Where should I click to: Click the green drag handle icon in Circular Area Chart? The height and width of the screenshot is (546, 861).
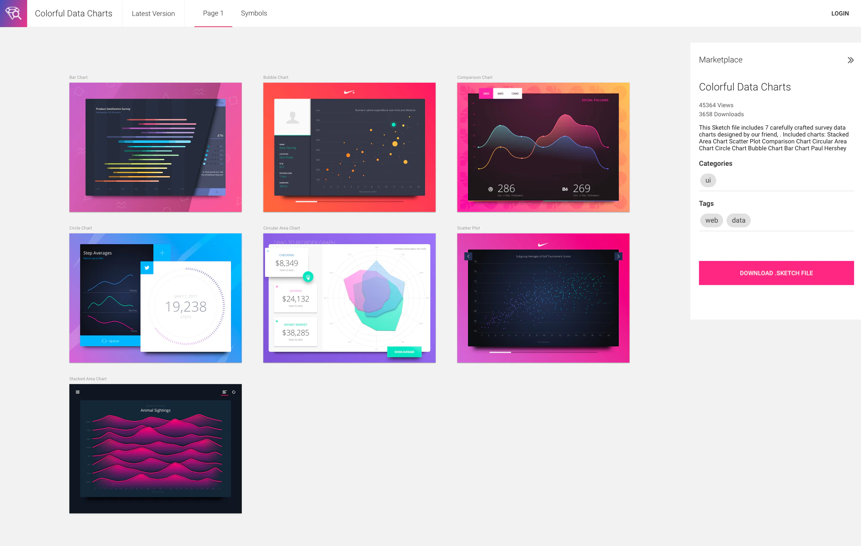(308, 277)
